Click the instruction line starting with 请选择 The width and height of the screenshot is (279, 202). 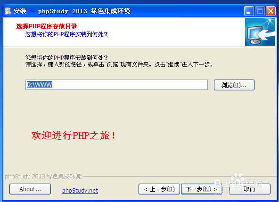click(119, 65)
